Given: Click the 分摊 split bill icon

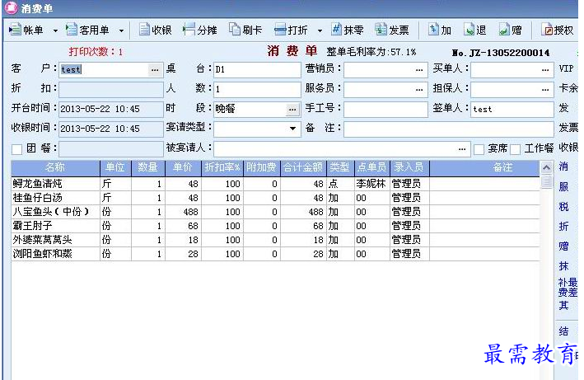Looking at the screenshot, I should [x=190, y=30].
